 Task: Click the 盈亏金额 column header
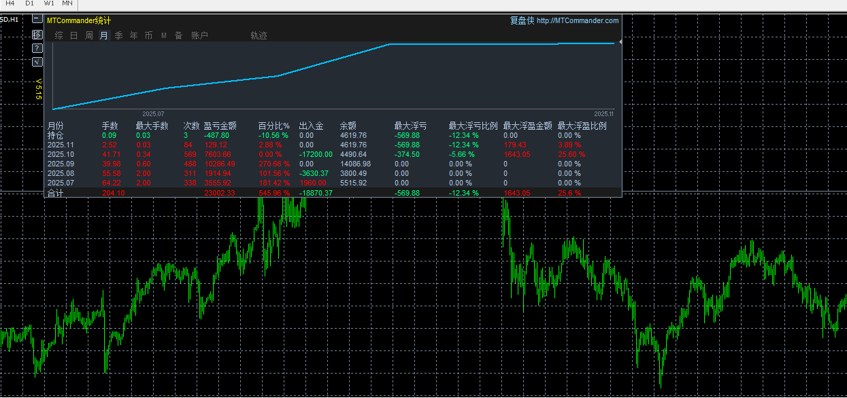point(220,126)
